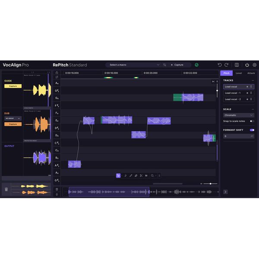This screenshot has width=259, height=259.
Task: Switch to the Attack tab
Action: [x=251, y=73]
